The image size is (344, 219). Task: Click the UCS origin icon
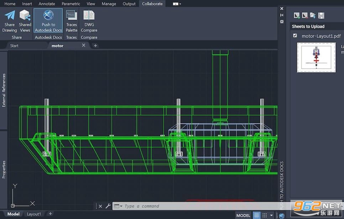(13, 206)
